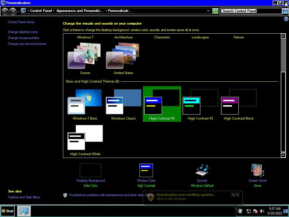289x217 pixels.
Task: Click theme list scroll up arrow
Action: pyautogui.click(x=283, y=36)
